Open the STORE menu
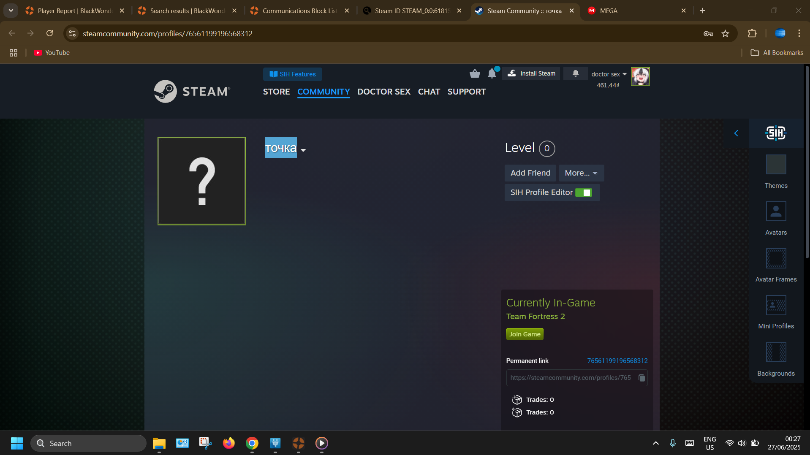 276,92
